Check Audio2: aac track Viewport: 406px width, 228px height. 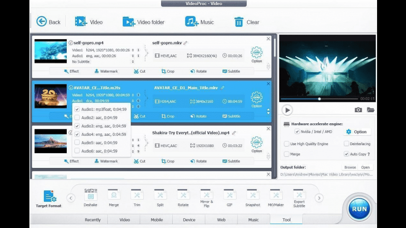[77, 117]
